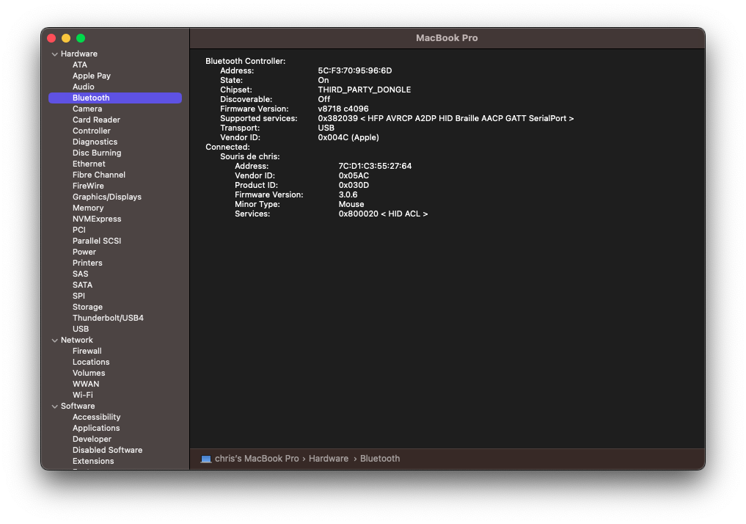Select Disabled Software entry

(x=108, y=450)
